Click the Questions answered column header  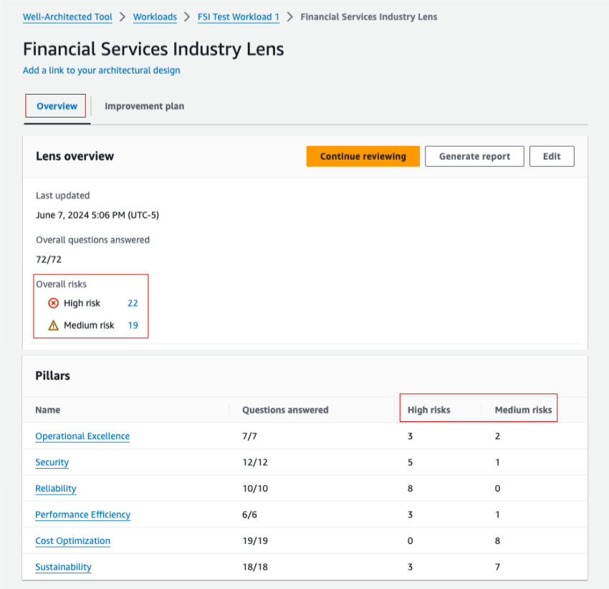click(285, 410)
